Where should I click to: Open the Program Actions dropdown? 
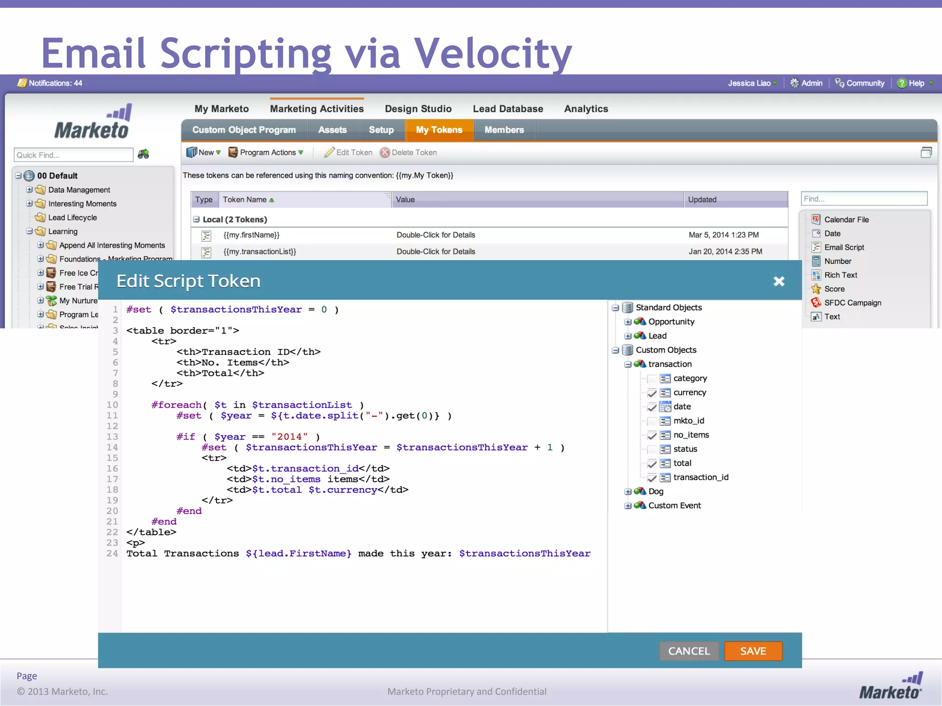[x=266, y=153]
